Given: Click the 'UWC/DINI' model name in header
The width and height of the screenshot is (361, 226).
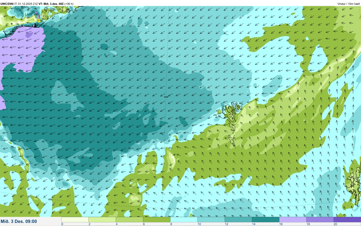Looking at the screenshot, I should [7, 4].
